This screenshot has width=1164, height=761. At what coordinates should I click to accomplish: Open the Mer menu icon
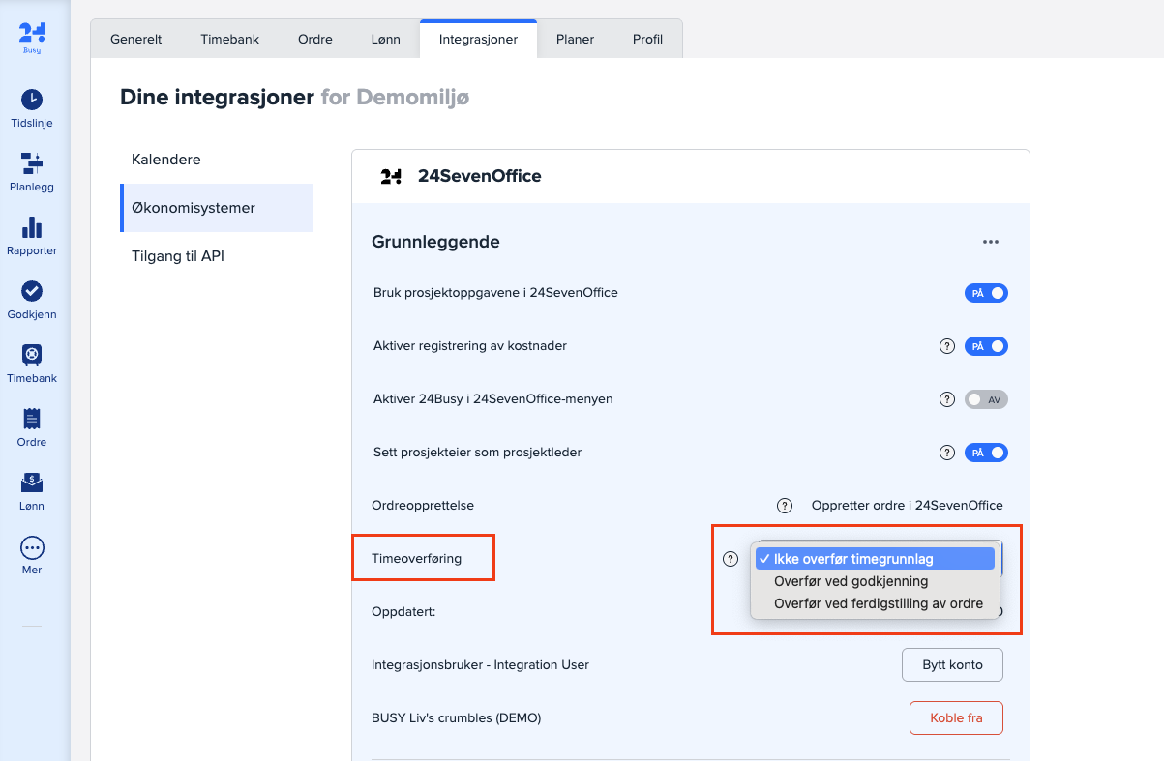[x=32, y=547]
